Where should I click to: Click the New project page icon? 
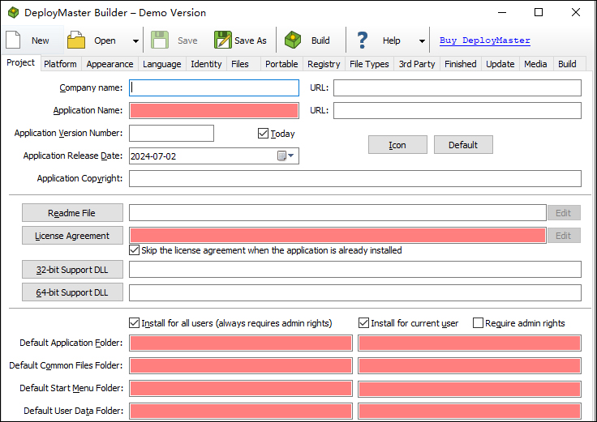(13, 40)
